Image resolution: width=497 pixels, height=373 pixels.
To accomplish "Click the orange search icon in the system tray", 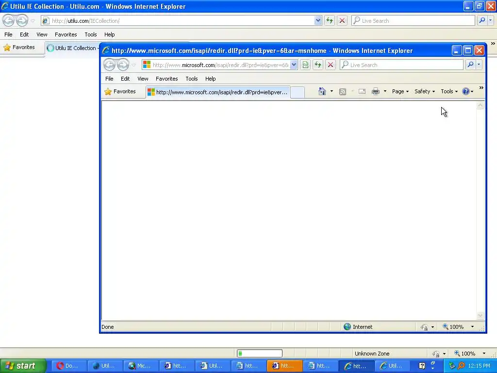I will (x=461, y=366).
